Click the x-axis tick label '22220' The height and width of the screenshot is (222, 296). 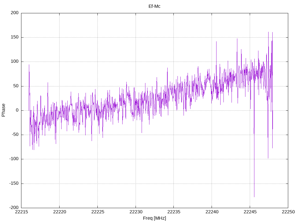tap(60, 212)
